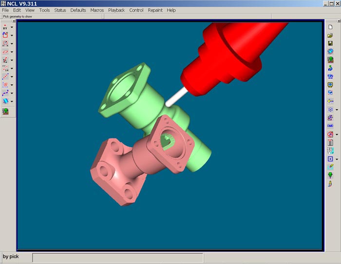The image size is (341, 264).
Task: Click the CMD command mode icon
Action: 330,126
